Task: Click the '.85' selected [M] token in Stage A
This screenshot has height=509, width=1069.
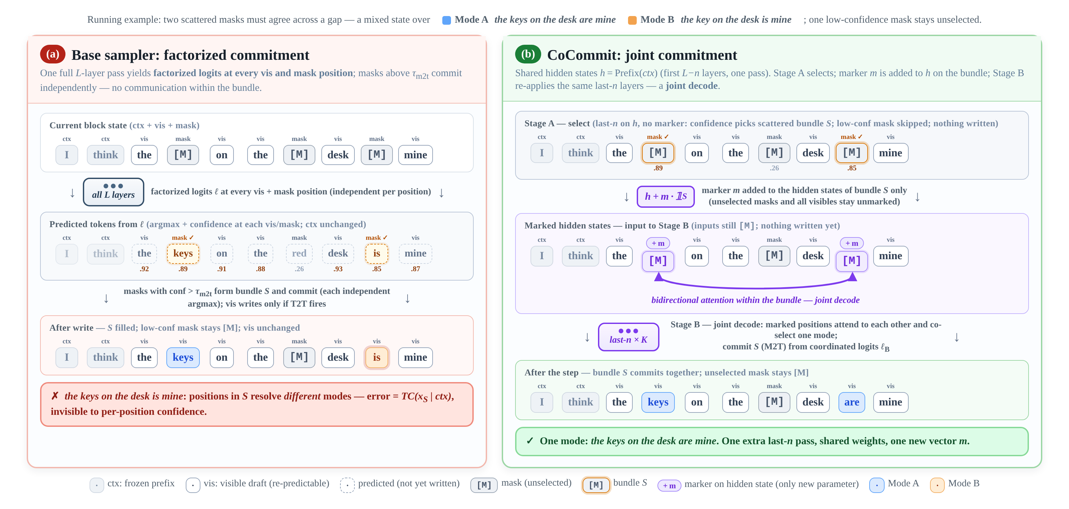Action: click(x=852, y=153)
